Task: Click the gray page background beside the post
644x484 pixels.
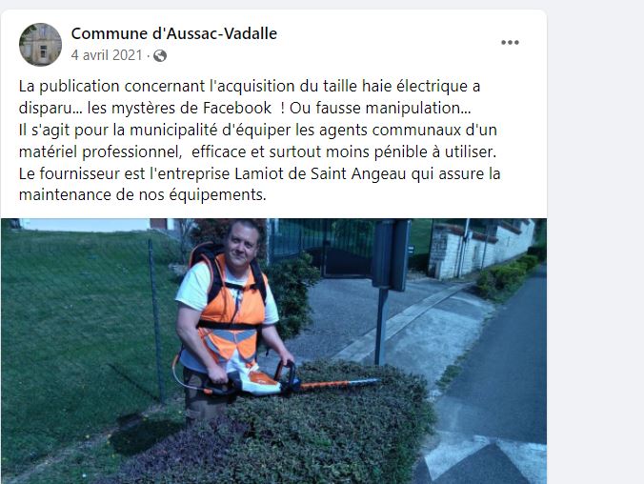Action: 595,247
